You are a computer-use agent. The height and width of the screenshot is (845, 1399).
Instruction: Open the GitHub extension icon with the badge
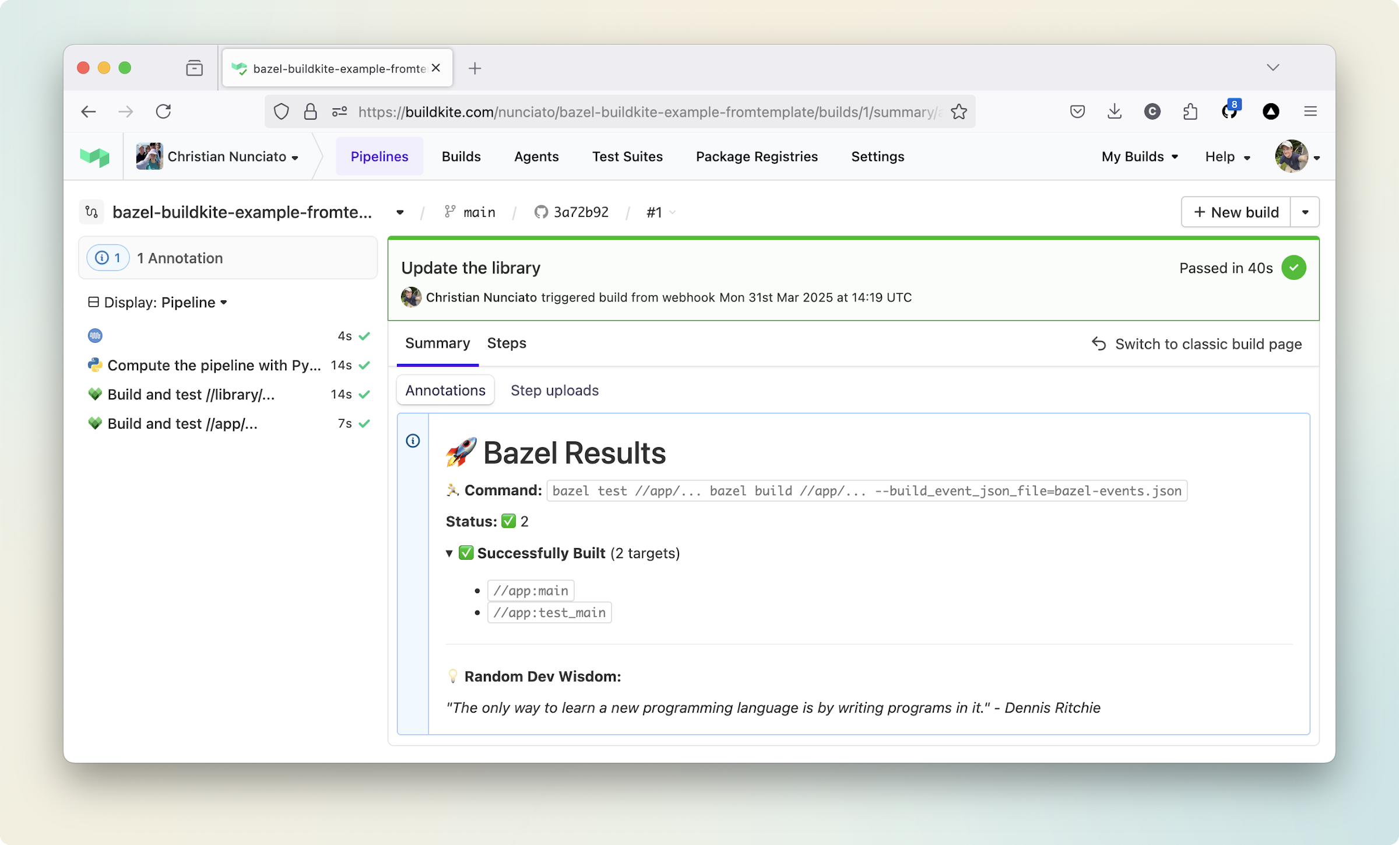pyautogui.click(x=1231, y=111)
